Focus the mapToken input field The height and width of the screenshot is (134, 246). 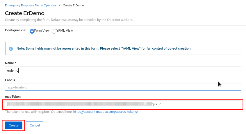click(123, 104)
